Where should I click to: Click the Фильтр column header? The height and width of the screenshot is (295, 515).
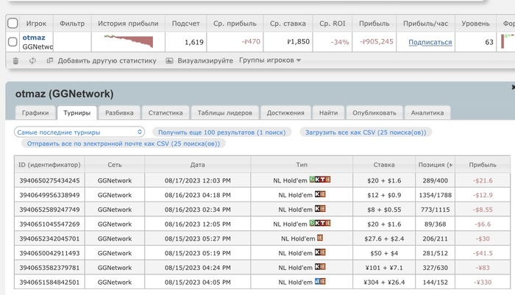pyautogui.click(x=72, y=24)
